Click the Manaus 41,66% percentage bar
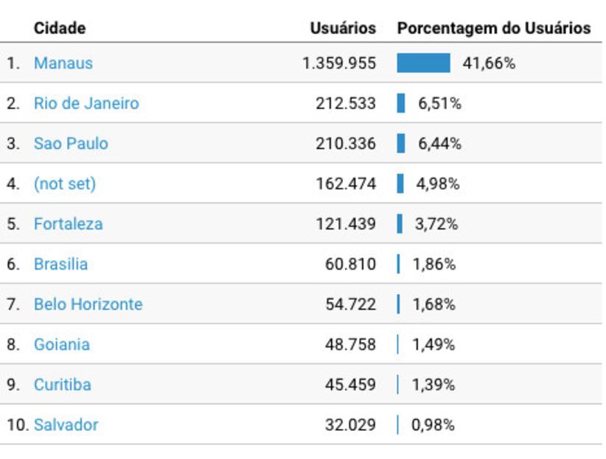606x459 pixels. [423, 63]
